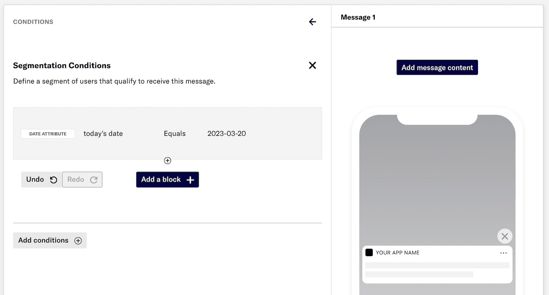The width and height of the screenshot is (549, 295).
Task: Open the today's date attribute selector
Action: coord(103,134)
